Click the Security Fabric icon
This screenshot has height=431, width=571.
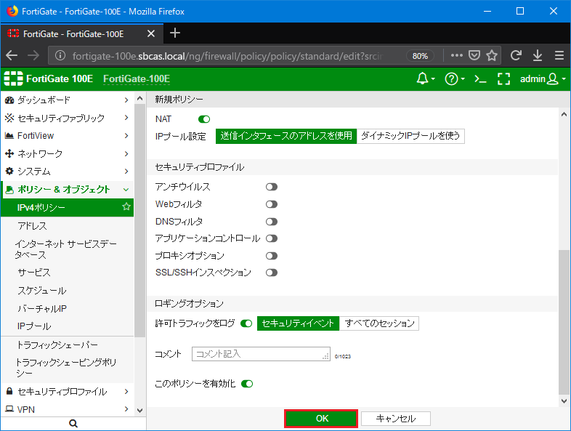(x=9, y=118)
